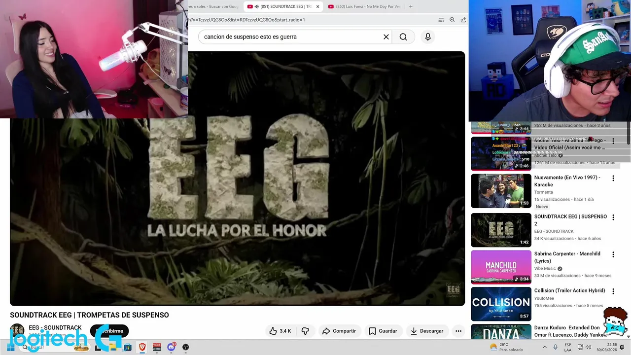Open the EEG - SOUNDTRACK channel avatar

coord(17,331)
